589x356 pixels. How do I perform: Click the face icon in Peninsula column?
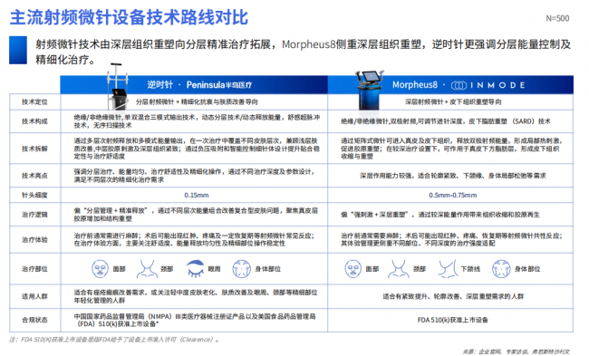point(100,269)
